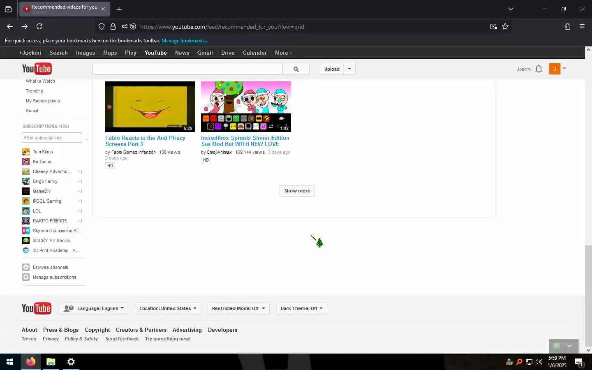Image resolution: width=592 pixels, height=370 pixels.
Task: Open the Cheesy Adventures channel icon
Action: point(26,171)
